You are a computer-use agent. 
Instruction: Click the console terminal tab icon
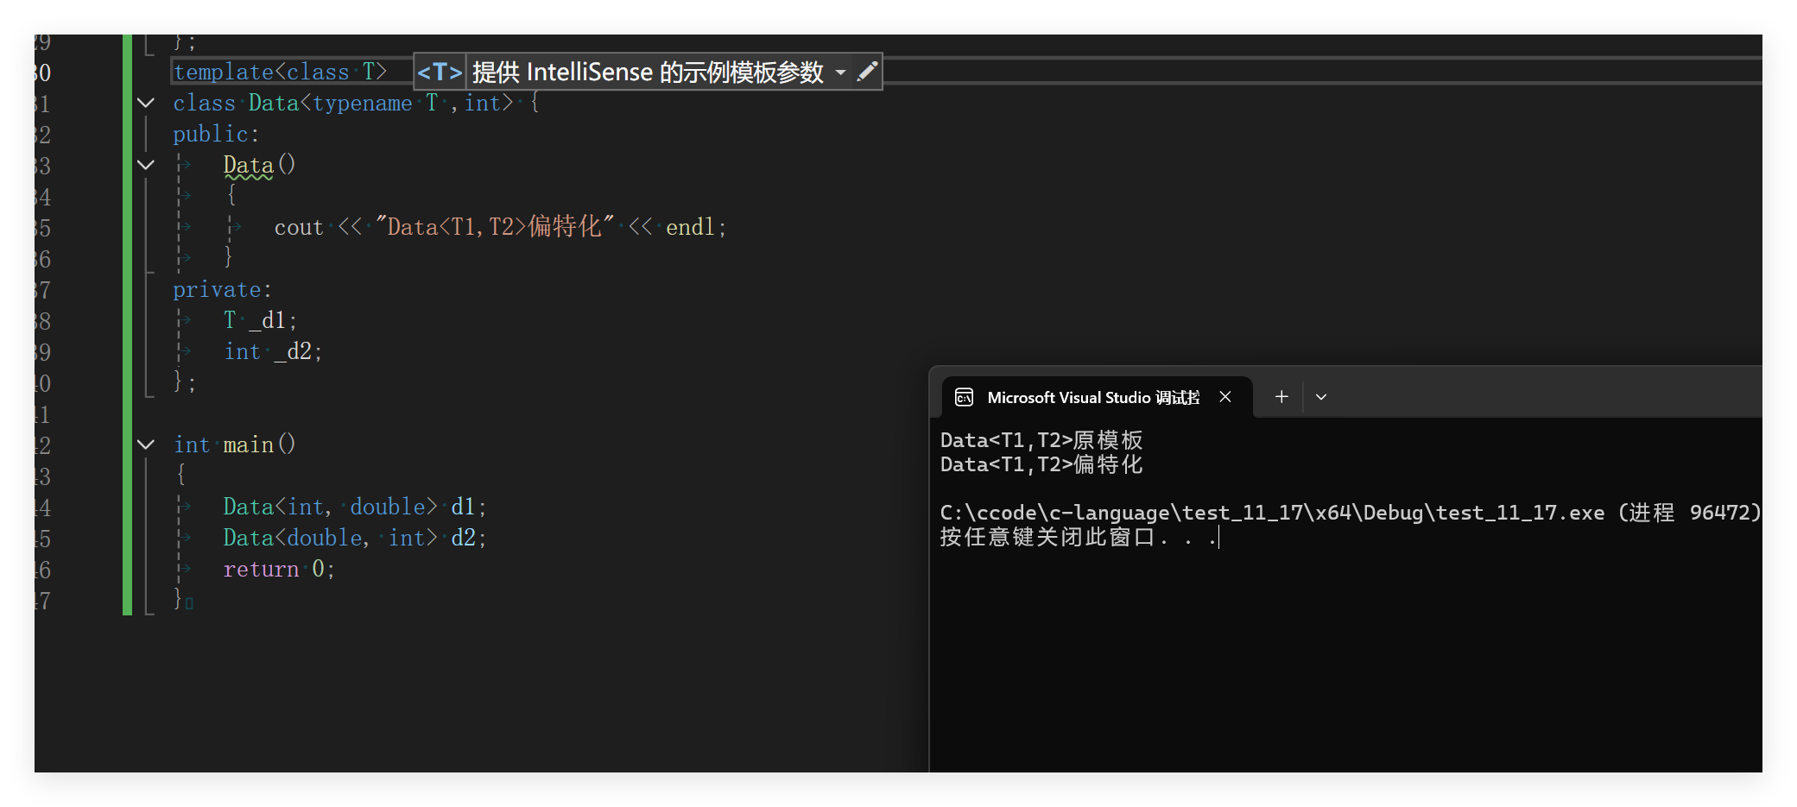click(965, 397)
